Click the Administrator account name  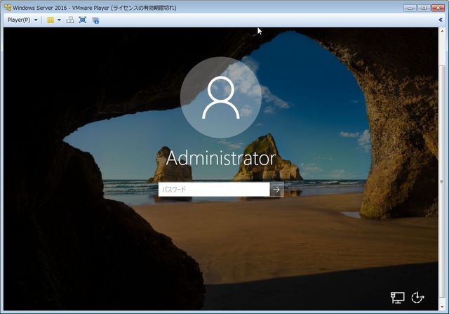[221, 158]
